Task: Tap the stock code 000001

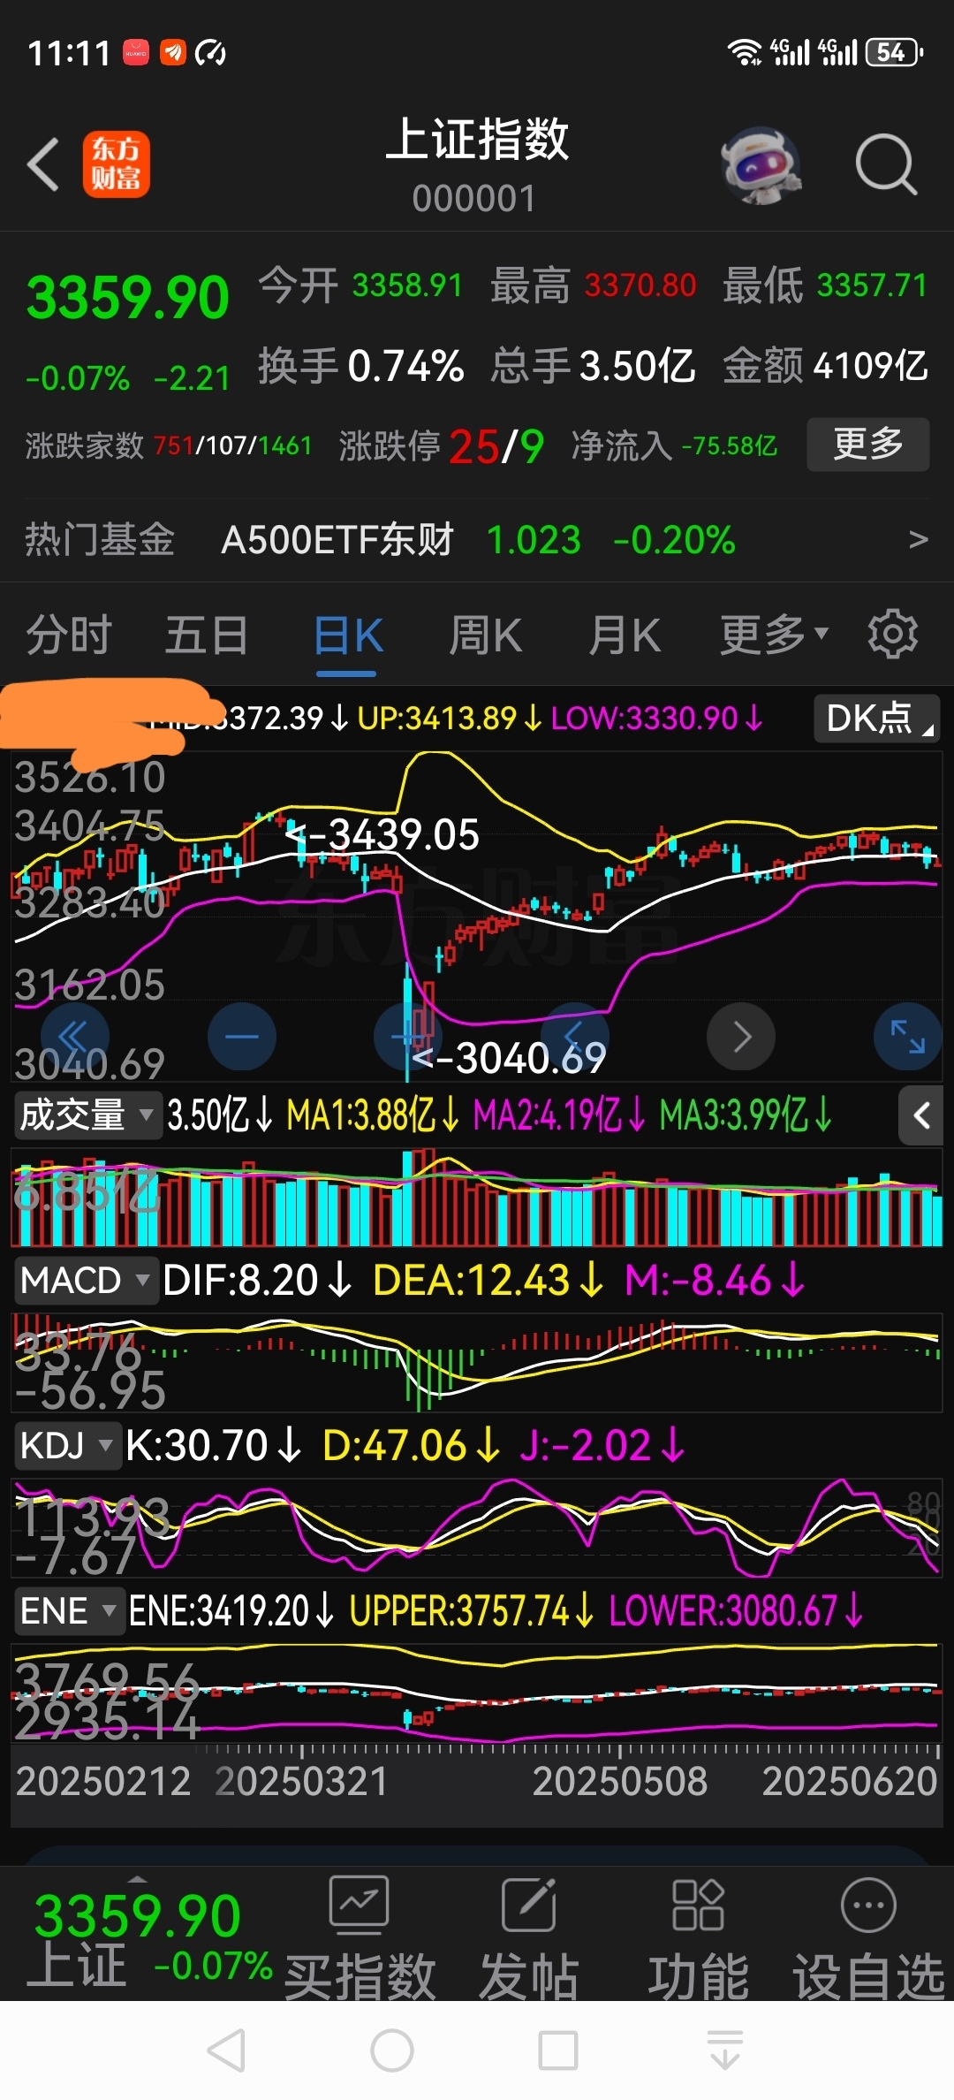Action: (474, 199)
